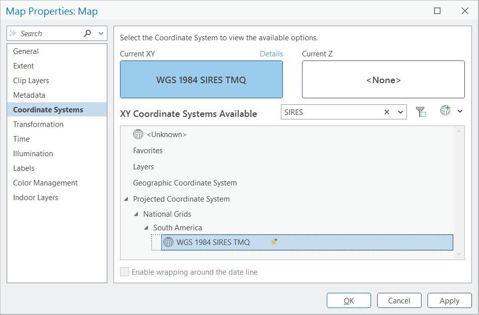
Task: Click the favorite star on WGS 1984 SIRES TMQ
Action: coord(274,241)
